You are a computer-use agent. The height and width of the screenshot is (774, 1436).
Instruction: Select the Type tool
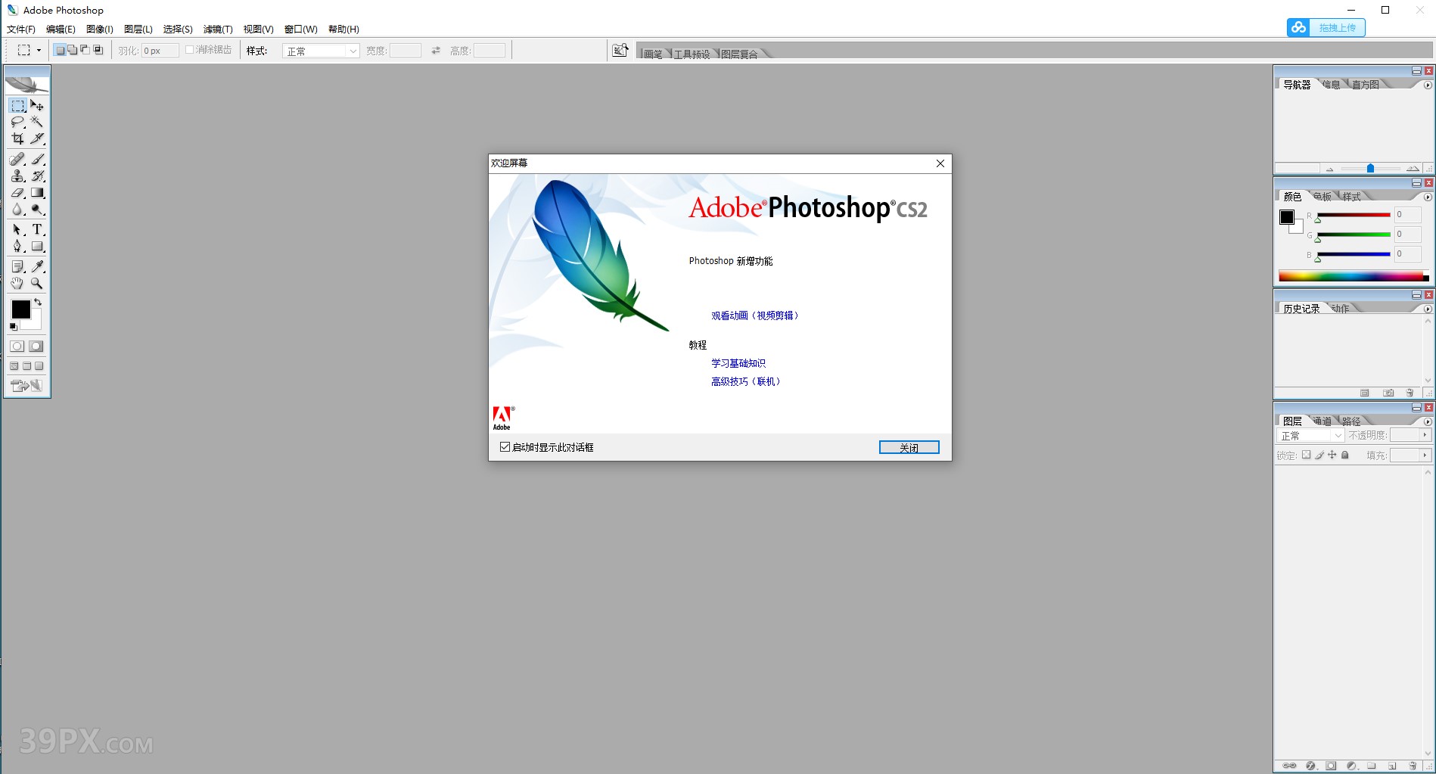tap(38, 229)
